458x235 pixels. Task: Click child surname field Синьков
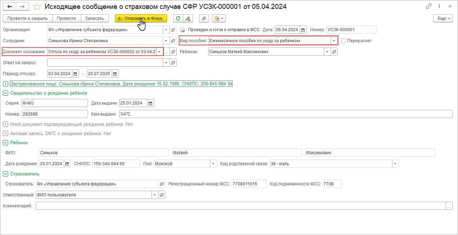point(104,153)
